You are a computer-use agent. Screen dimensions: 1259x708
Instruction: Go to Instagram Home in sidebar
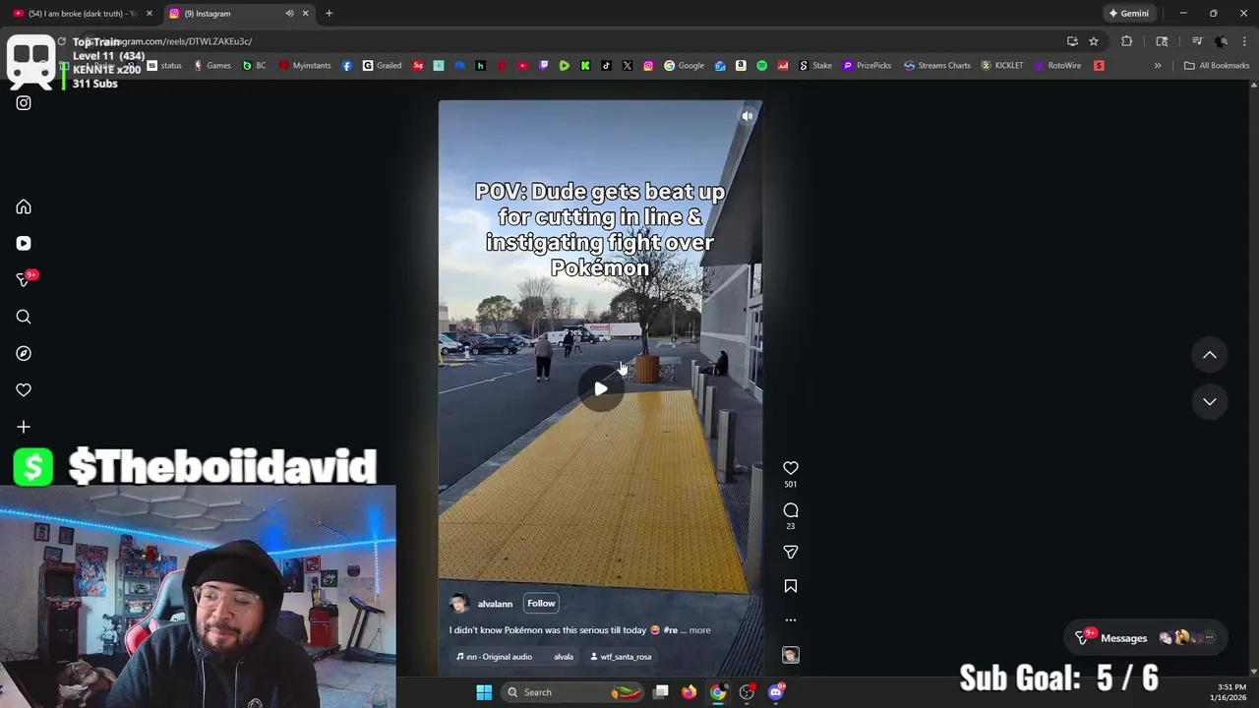tap(24, 206)
